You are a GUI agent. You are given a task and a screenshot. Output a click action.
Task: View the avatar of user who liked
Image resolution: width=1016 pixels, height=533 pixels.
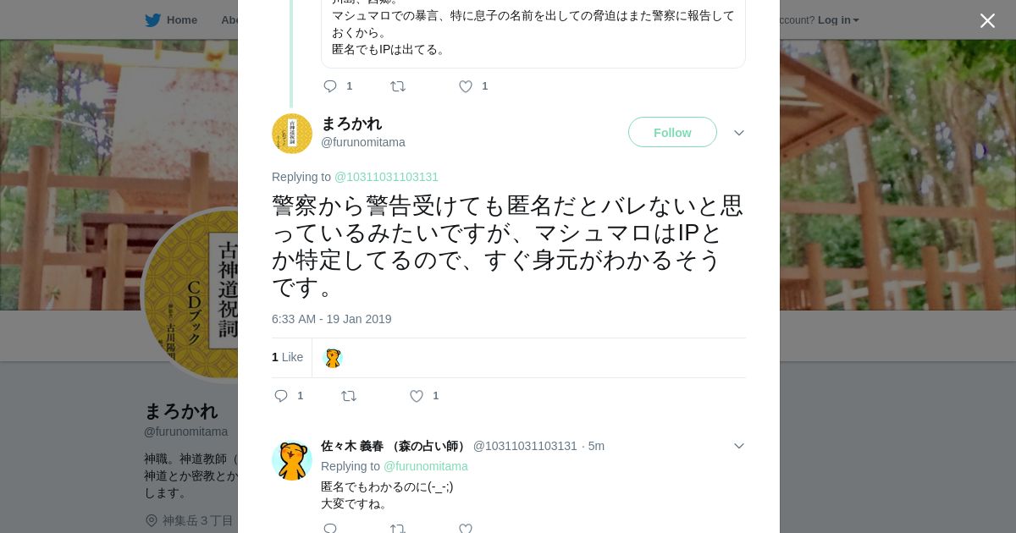pos(333,358)
